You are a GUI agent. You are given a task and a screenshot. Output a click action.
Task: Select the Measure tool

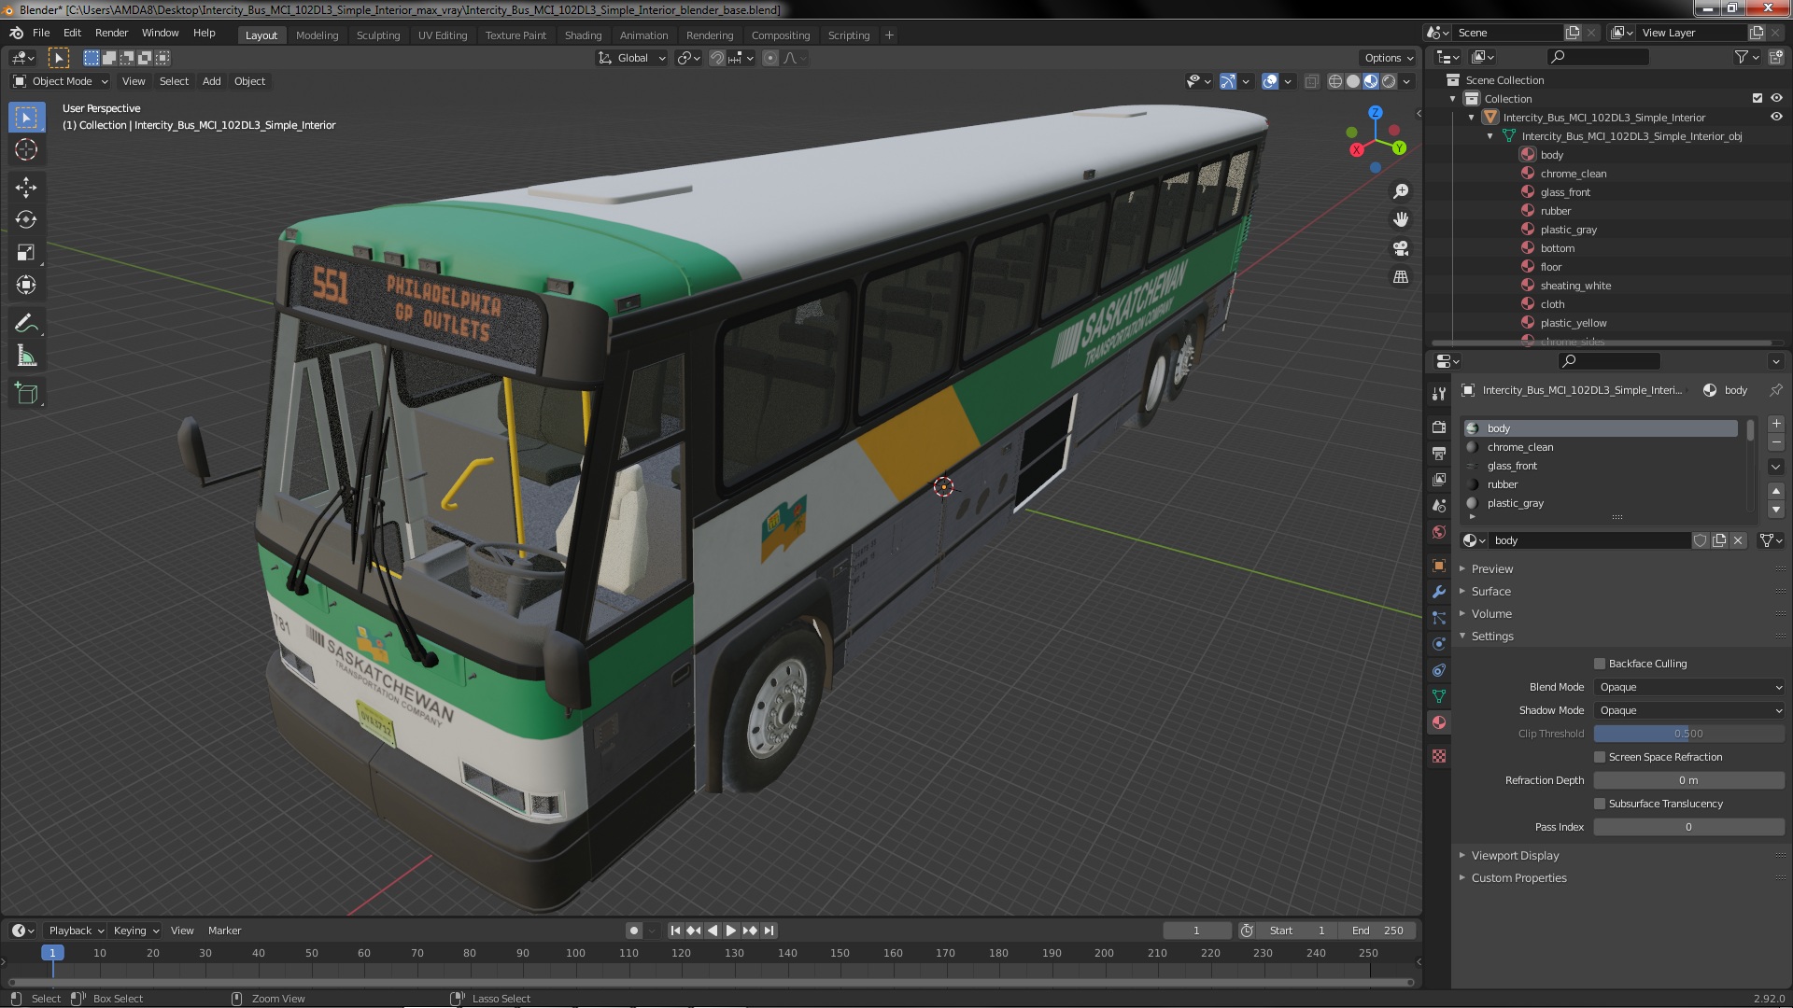tap(26, 357)
